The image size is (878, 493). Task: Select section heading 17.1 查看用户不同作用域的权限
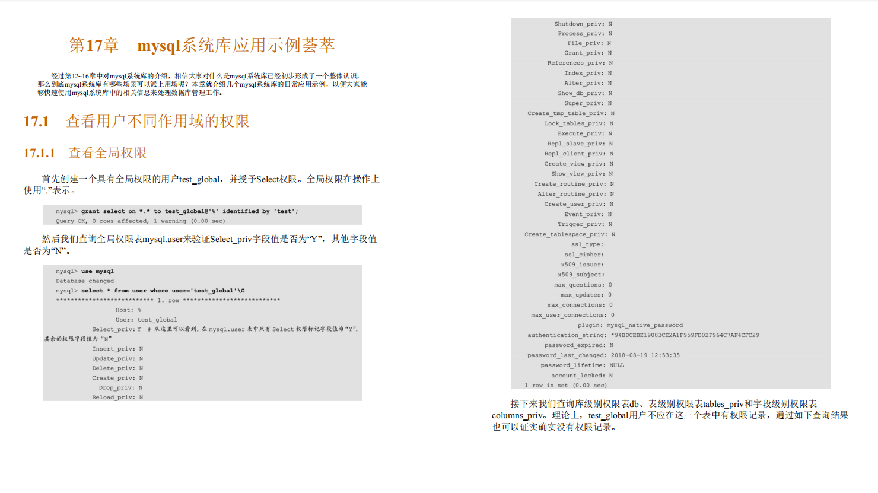click(x=136, y=121)
